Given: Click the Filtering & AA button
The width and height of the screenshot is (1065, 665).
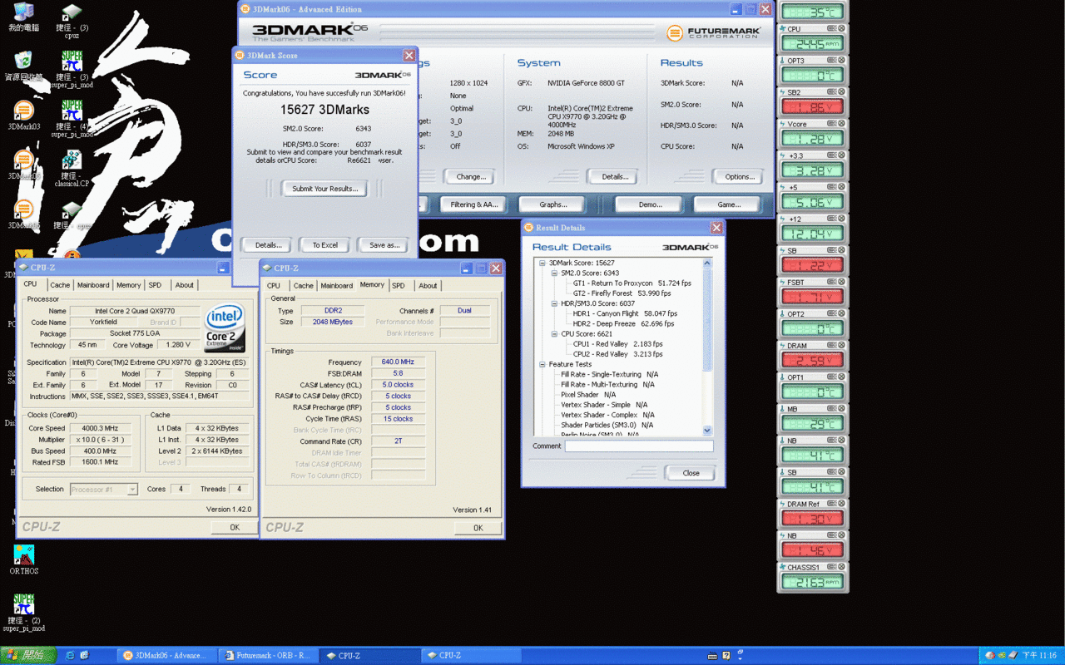Looking at the screenshot, I should click(x=474, y=204).
